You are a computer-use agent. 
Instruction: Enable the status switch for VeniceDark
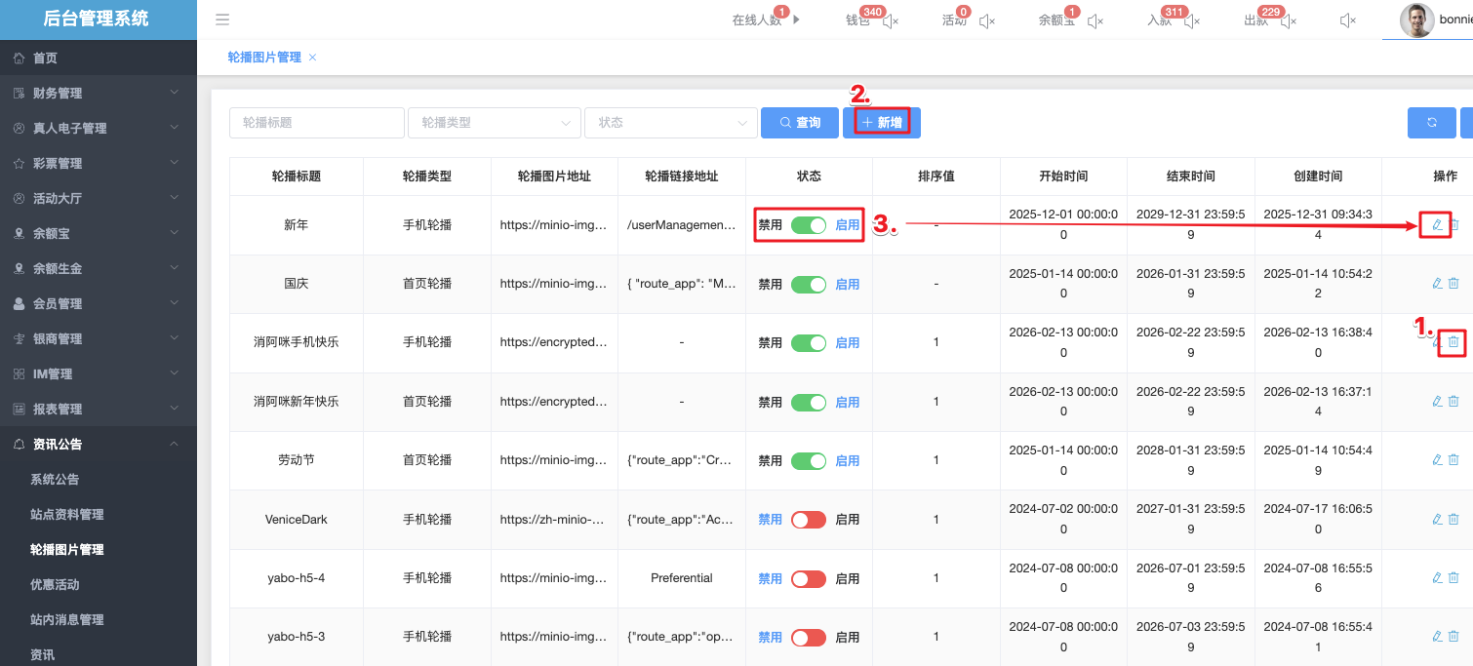click(808, 520)
